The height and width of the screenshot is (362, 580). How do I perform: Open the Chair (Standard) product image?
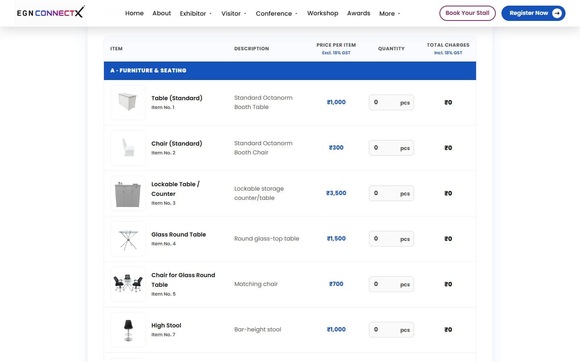tap(128, 148)
